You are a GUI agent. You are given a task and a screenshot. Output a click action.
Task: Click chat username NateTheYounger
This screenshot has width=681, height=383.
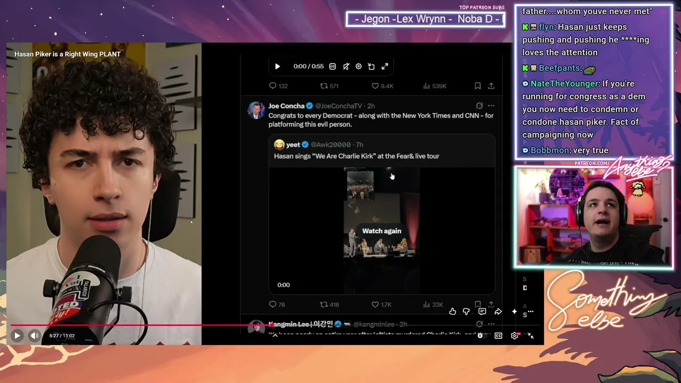pyautogui.click(x=564, y=84)
